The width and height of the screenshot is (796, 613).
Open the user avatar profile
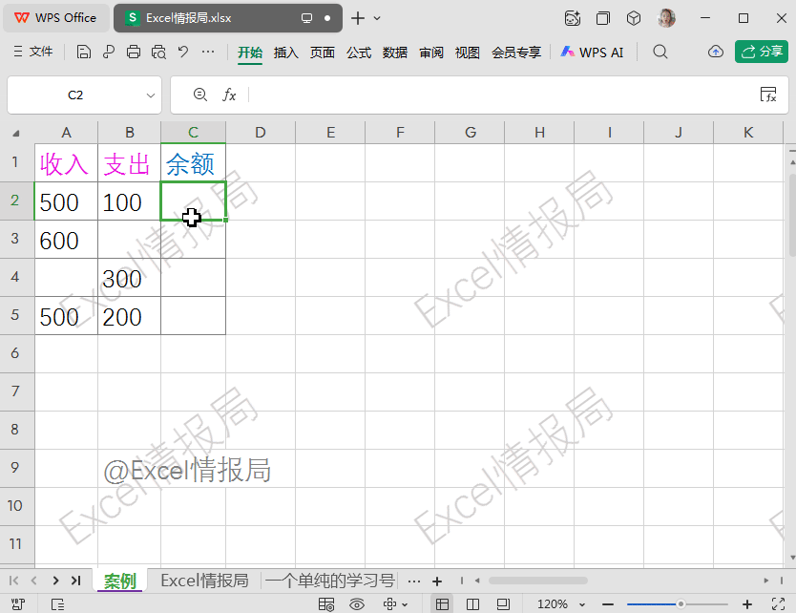coord(666,18)
